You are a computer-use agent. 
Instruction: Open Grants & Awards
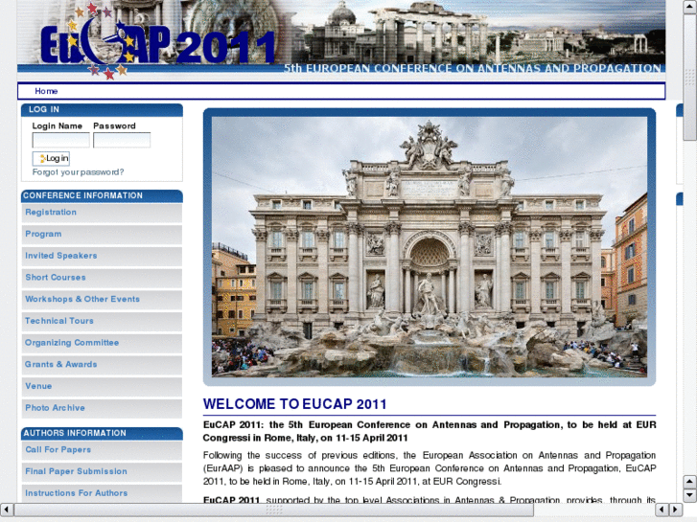tap(102, 365)
